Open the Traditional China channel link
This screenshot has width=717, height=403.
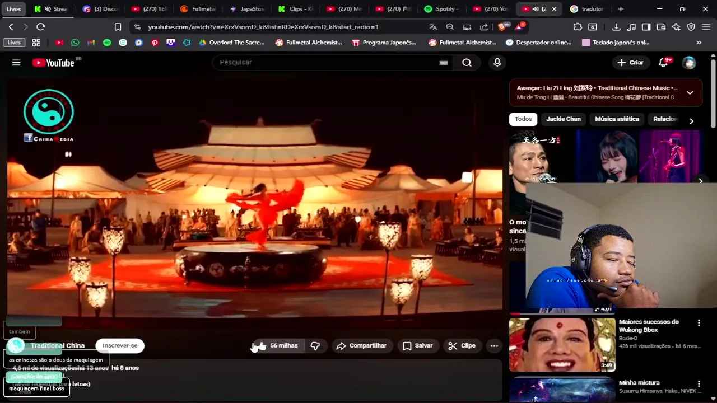pyautogui.click(x=58, y=346)
